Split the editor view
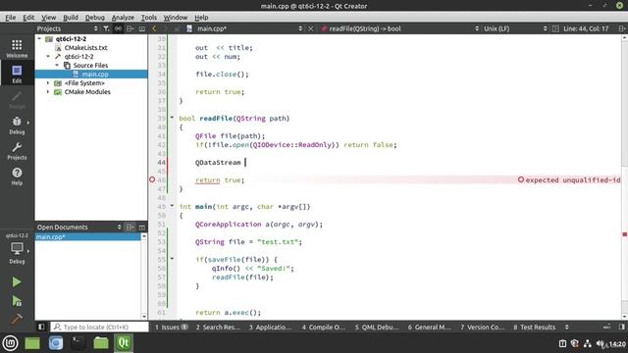The image size is (628, 353). pyautogui.click(x=621, y=28)
